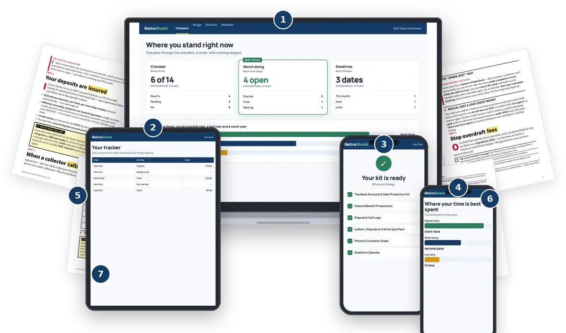Screen dimensions: 566x333
Task: Click the "second pass" label on phone
Action: (x=434, y=249)
